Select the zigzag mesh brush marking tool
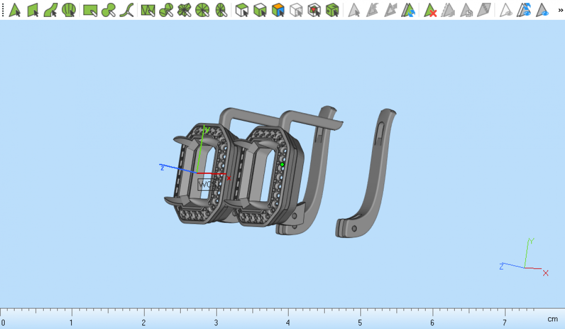565x329 pixels. (148, 10)
